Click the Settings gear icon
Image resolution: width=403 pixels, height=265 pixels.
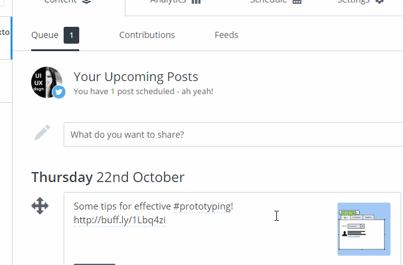(x=380, y=2)
